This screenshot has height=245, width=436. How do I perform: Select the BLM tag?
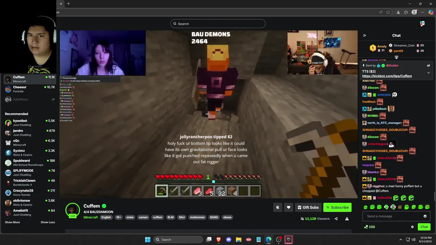[x=170, y=217]
